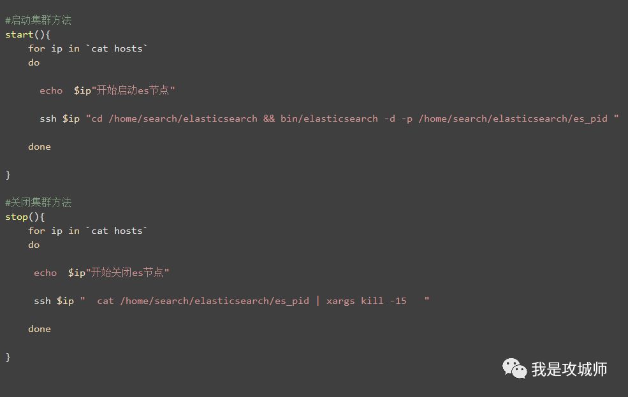This screenshot has height=397, width=628.
Task: Click the 我是攻城师 watermark text
Action: (x=569, y=369)
